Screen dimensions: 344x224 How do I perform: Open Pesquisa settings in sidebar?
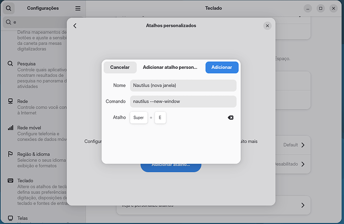36,75
